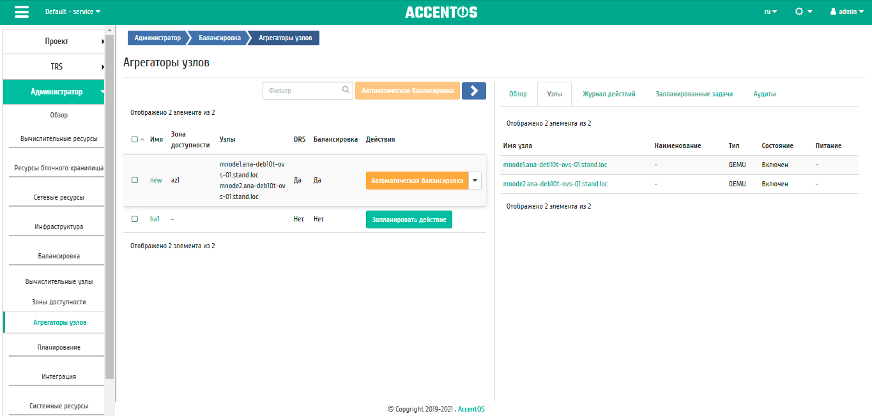Open the Журнал действий tab
This screenshot has width=872, height=416.
coord(609,94)
